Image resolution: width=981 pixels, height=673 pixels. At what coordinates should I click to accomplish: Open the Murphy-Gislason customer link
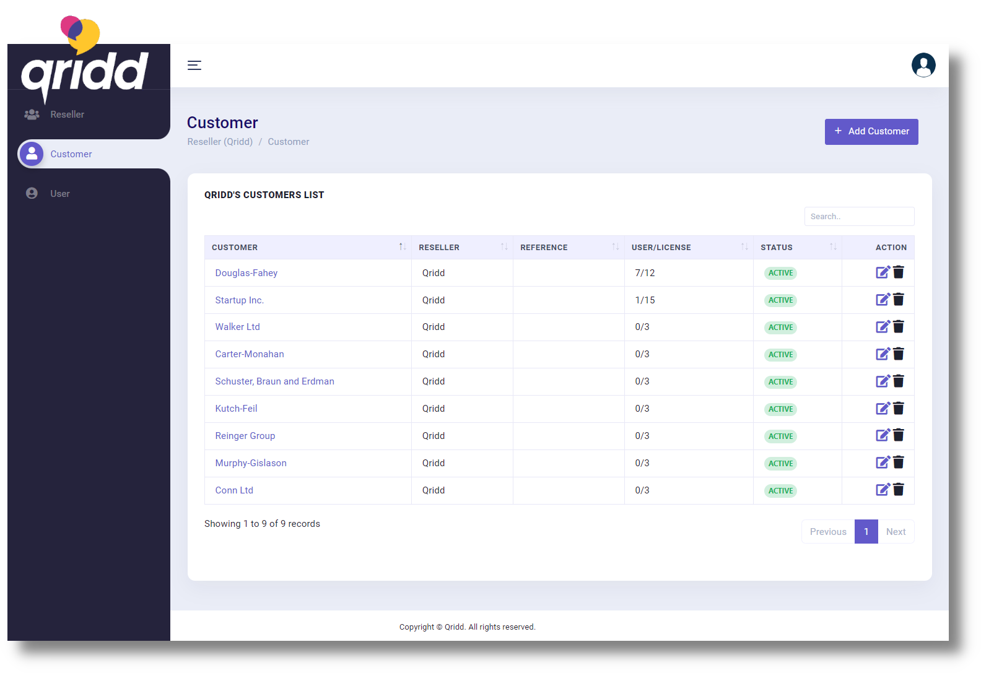[x=251, y=463]
